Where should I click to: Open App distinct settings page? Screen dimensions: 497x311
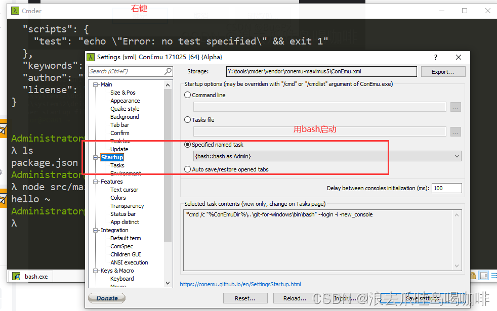[125, 222]
